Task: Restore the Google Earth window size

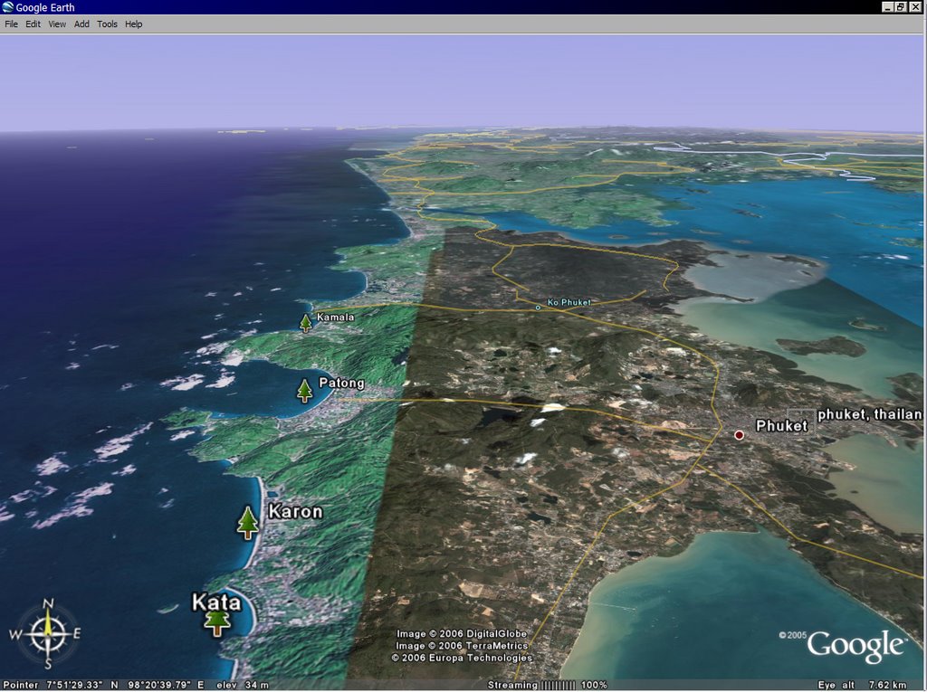Action: point(901,7)
